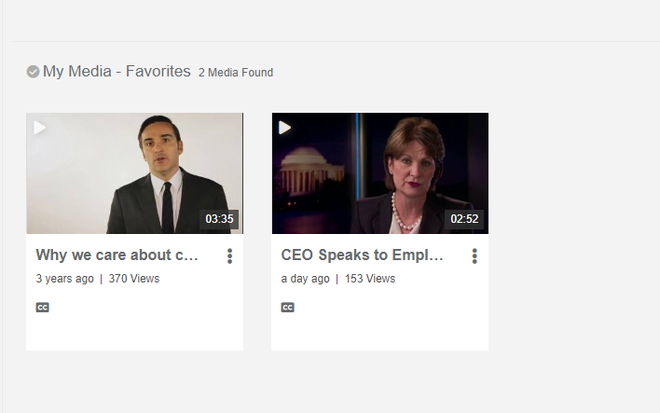Click the "2 Media Found" count label
This screenshot has height=413, width=660.
[236, 73]
